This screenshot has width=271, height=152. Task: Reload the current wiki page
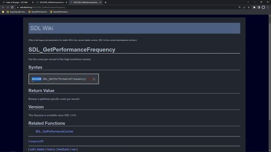(12, 8)
